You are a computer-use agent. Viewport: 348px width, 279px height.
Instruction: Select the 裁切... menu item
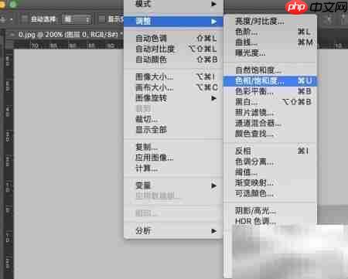click(173, 119)
